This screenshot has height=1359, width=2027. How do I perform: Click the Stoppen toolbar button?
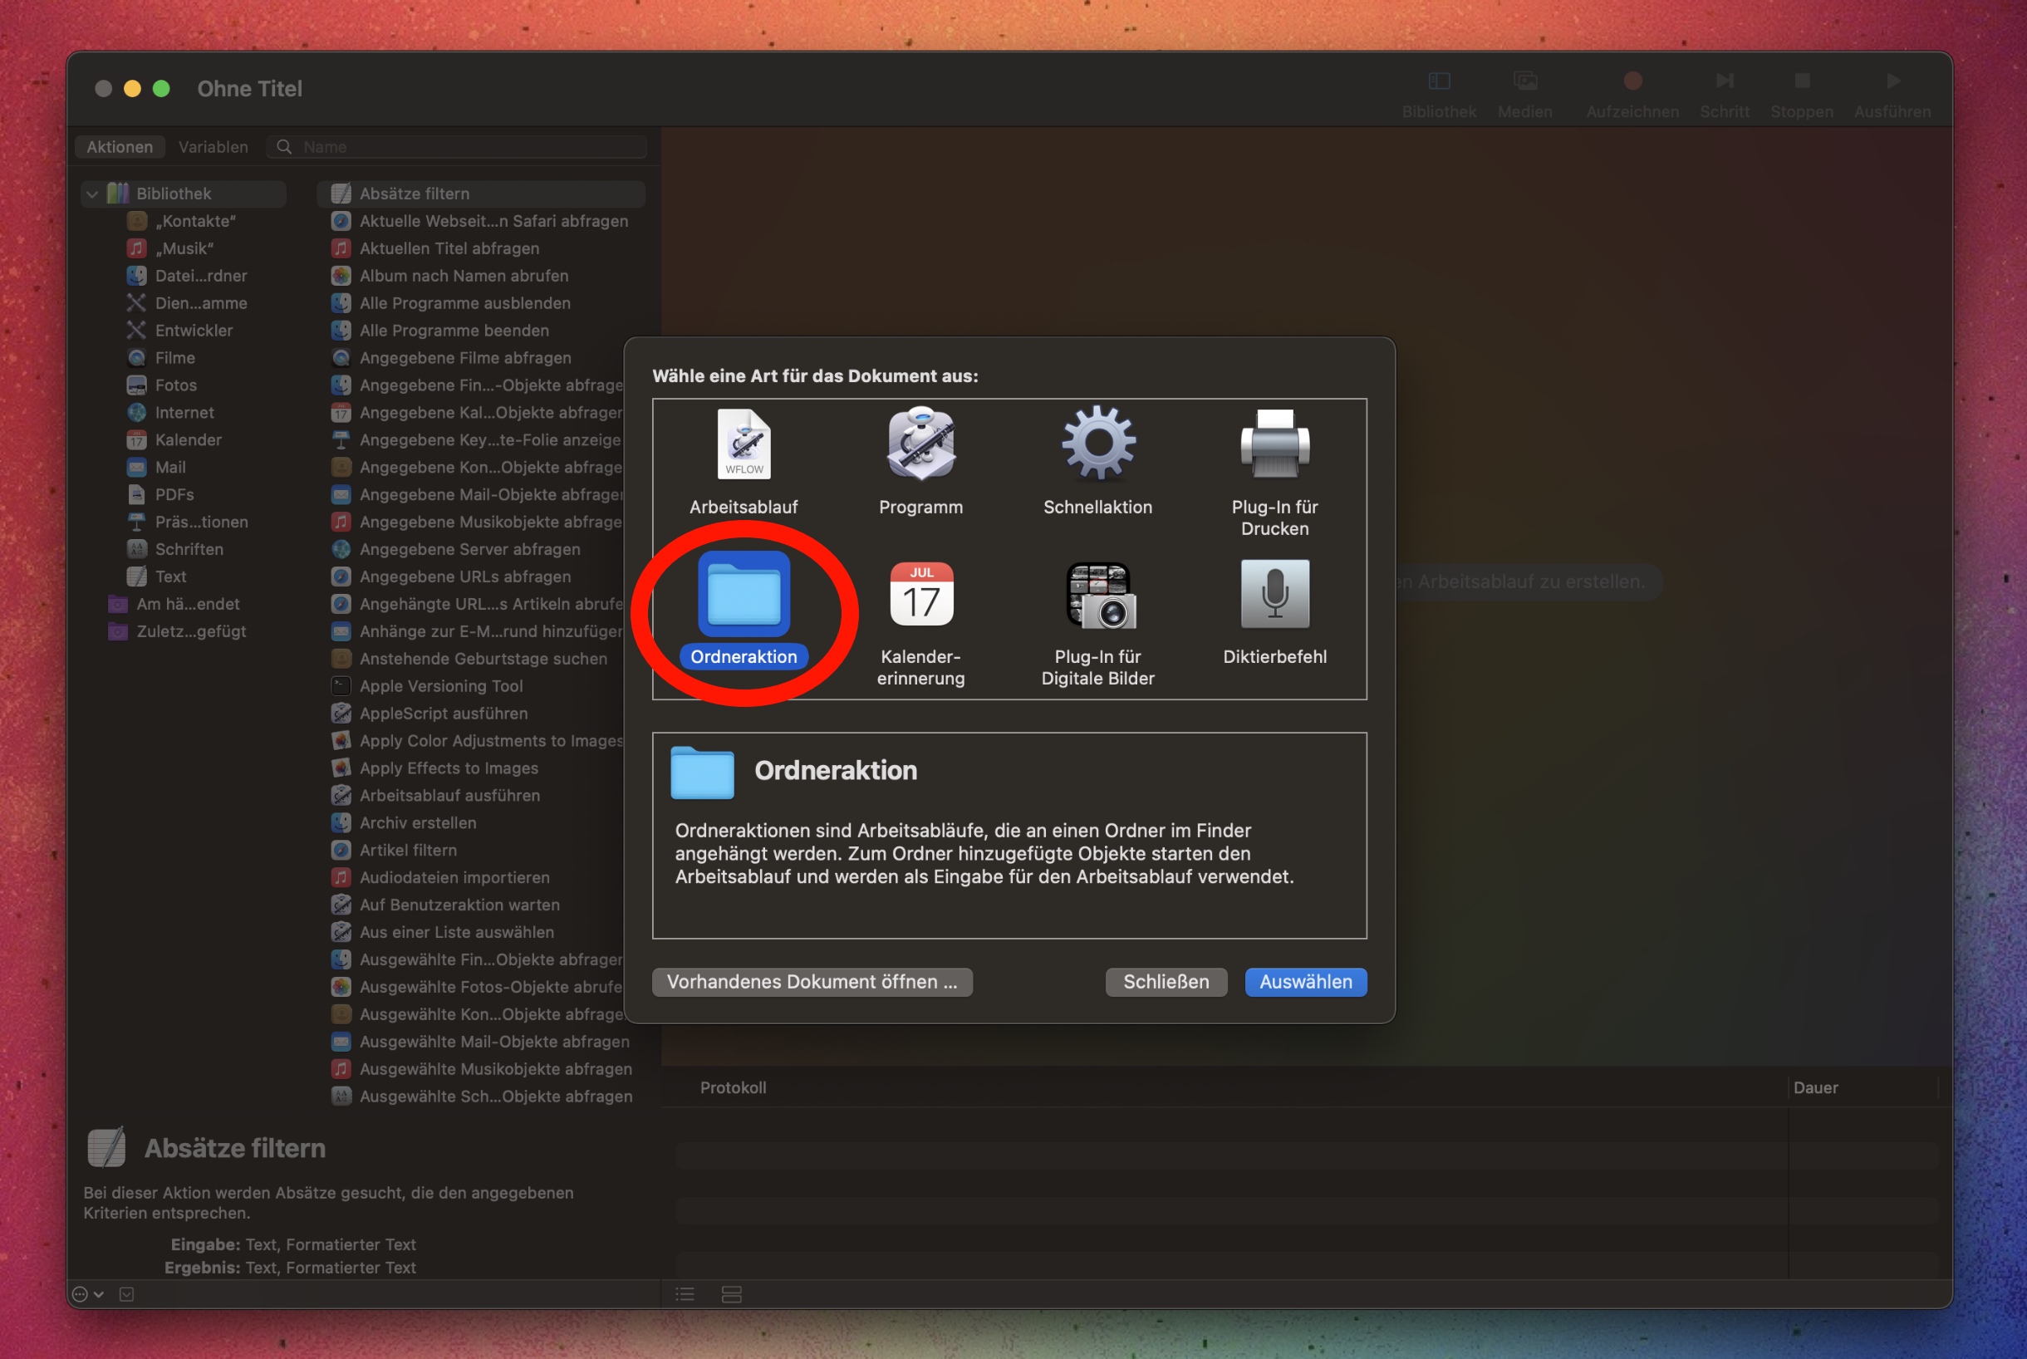click(x=1801, y=95)
